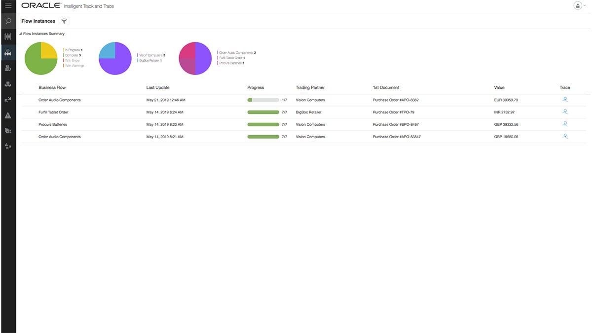
Task: Click Purchase Order #TPO-79 document
Action: pos(394,112)
